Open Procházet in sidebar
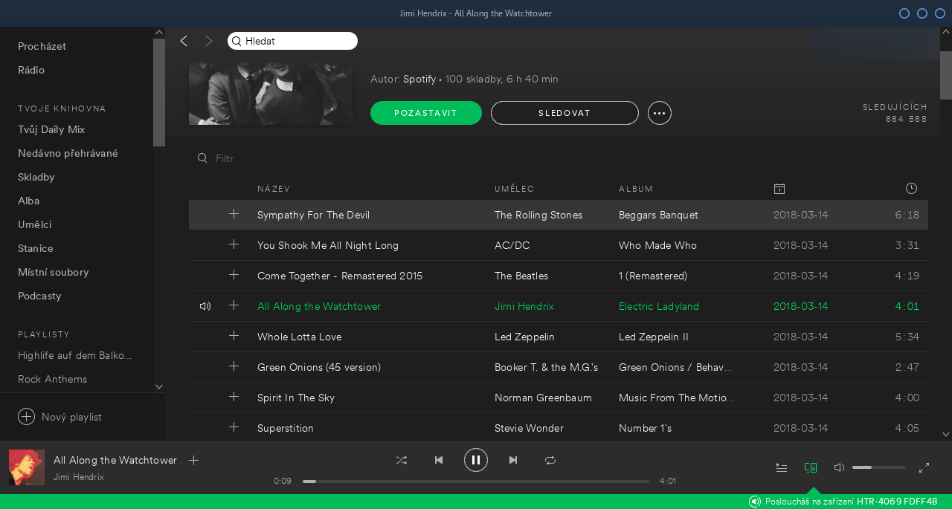The height and width of the screenshot is (509, 952). (42, 46)
